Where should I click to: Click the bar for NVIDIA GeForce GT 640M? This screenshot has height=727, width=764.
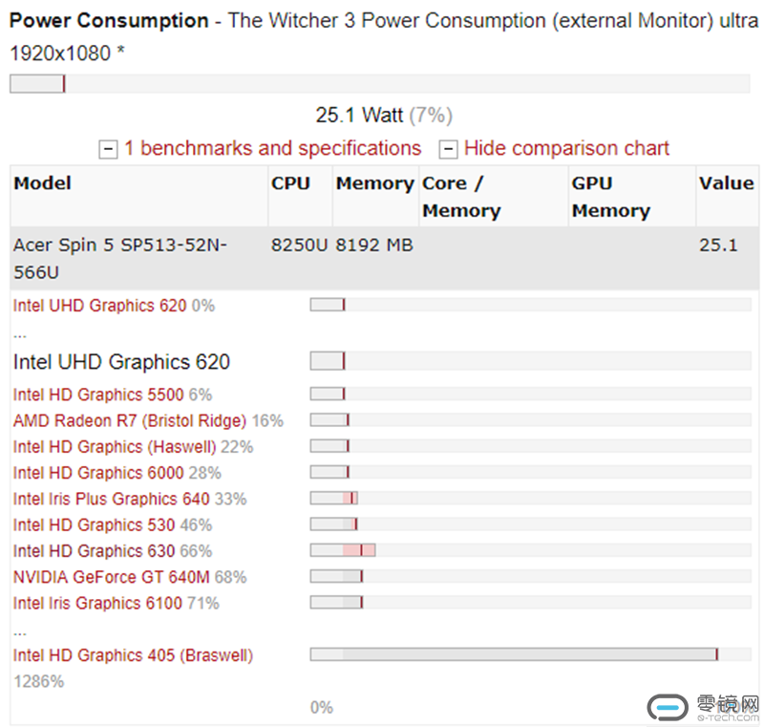coord(531,576)
